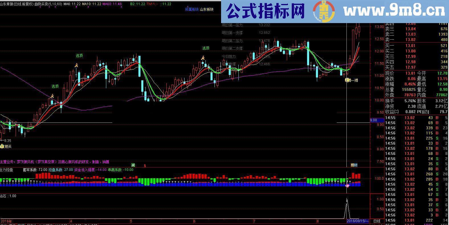The width and height of the screenshot is (449, 225).
Task: Click the 套牢系数: 72.00 value
Action: pos(35,170)
